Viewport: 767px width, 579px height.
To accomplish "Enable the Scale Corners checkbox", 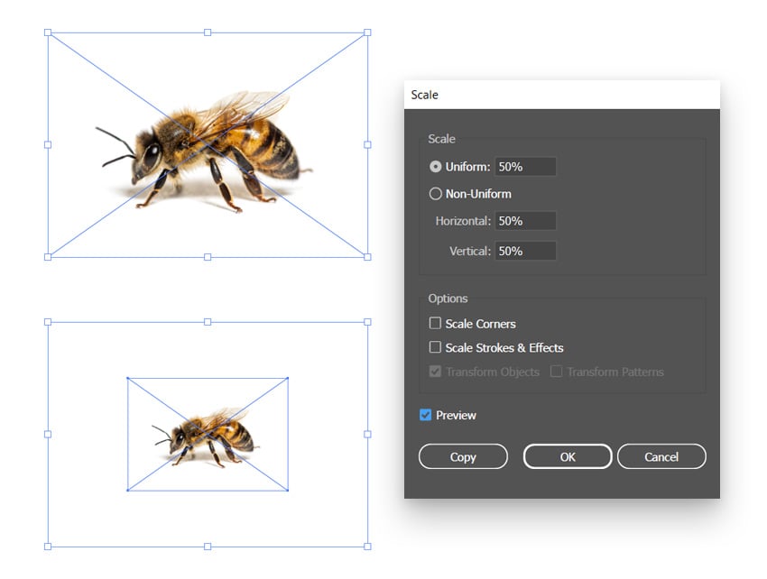I will pyautogui.click(x=436, y=324).
